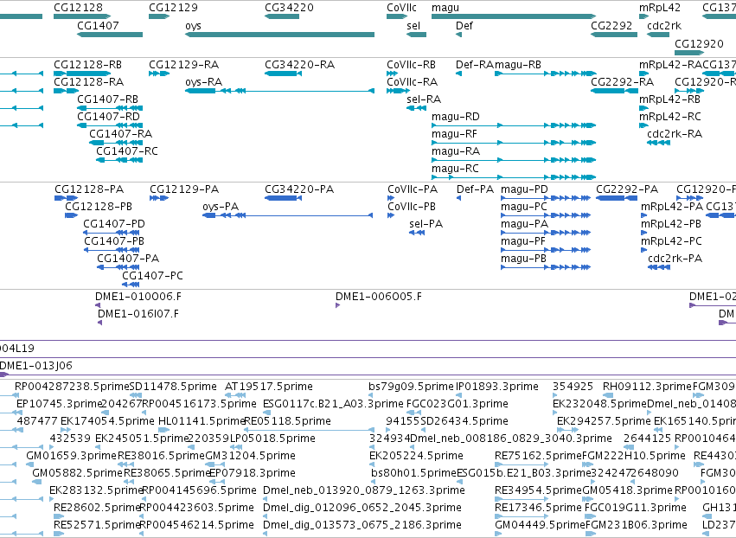The image size is (736, 538).
Task: Select the CG1407 gene label
Action: coord(98,25)
